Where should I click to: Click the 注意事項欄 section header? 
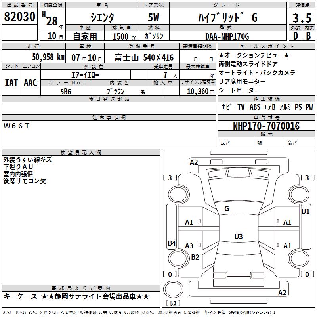(x=109, y=117)
